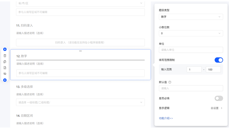This screenshot has height=129, width=229.
Task: Select the question 11 title 扫码录入
Action: pyautogui.click(x=27, y=26)
